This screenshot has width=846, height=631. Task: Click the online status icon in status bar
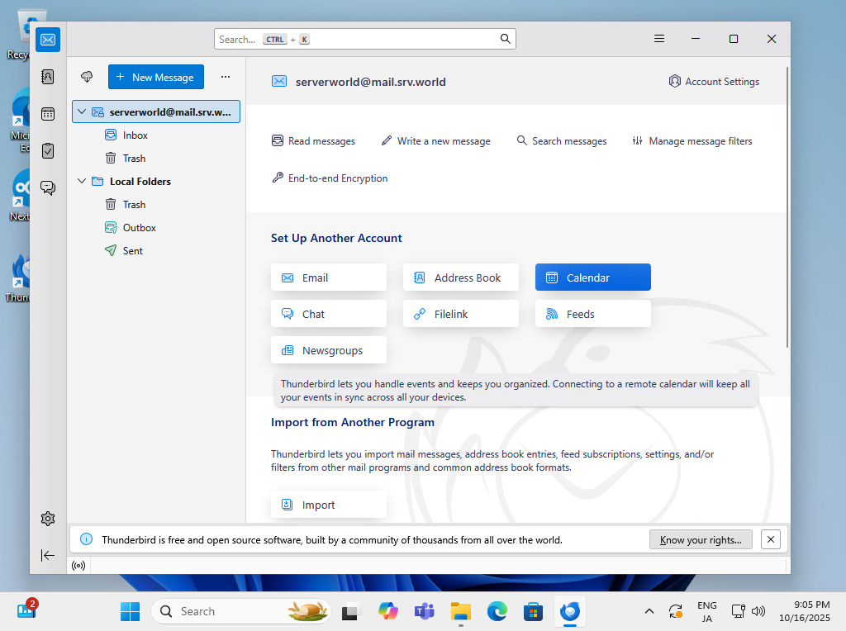(x=78, y=566)
